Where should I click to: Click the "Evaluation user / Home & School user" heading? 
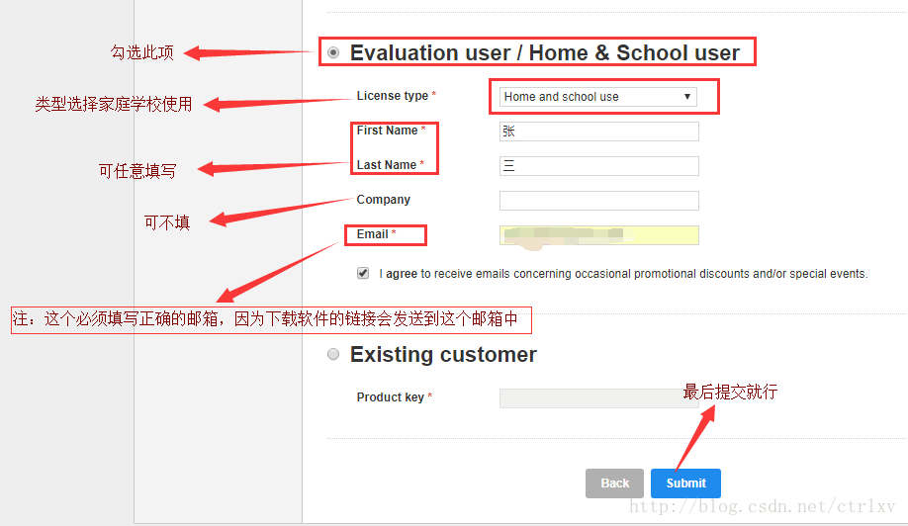(x=544, y=53)
